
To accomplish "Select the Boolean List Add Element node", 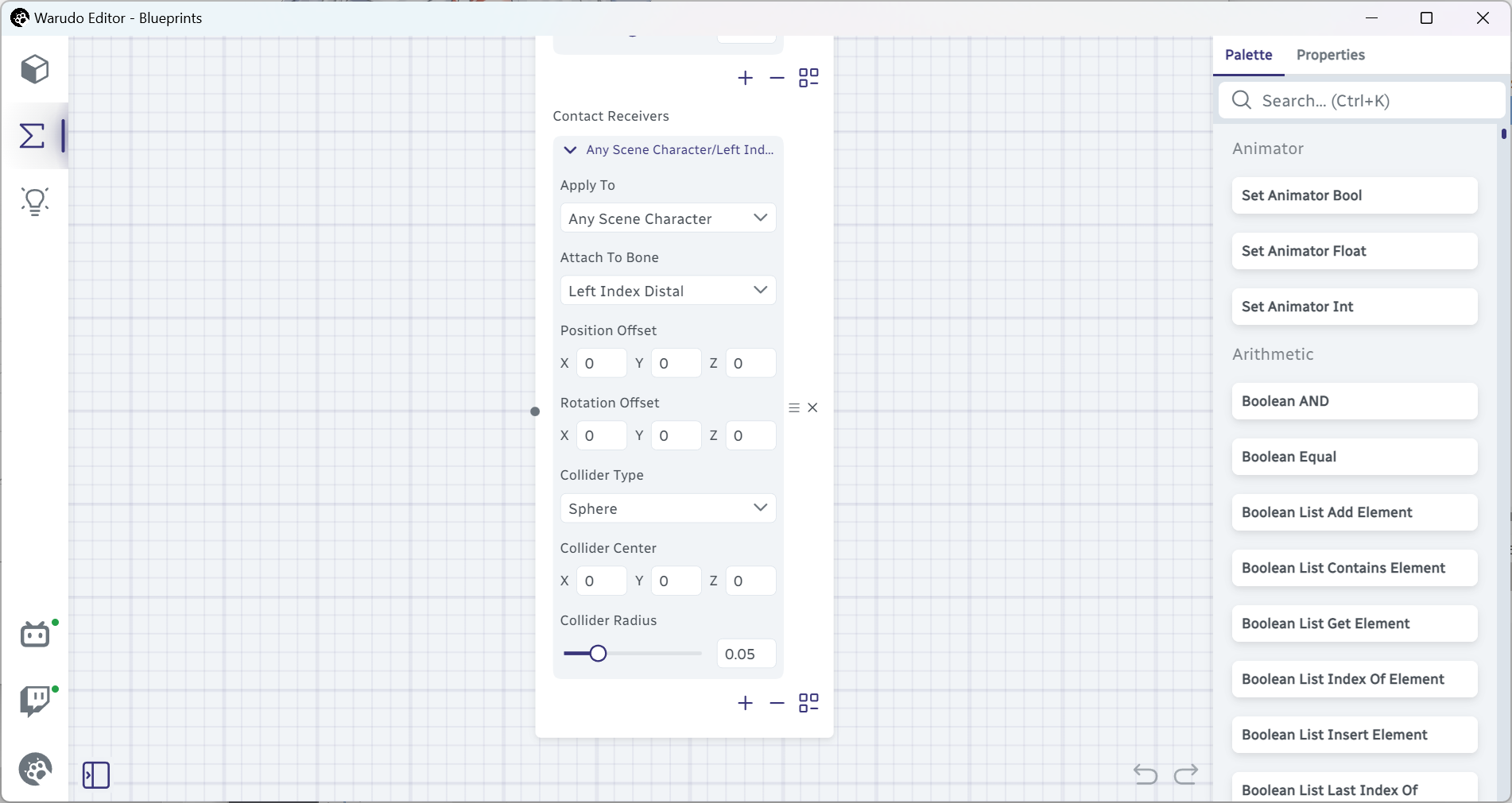I will (x=1355, y=512).
